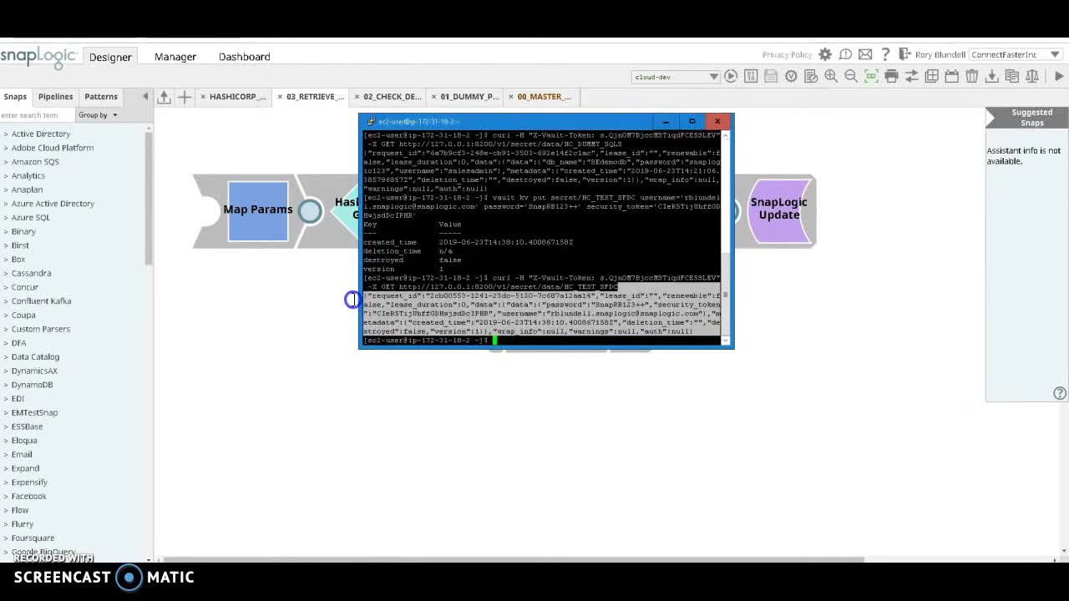The height and width of the screenshot is (601, 1069).
Task: Click the SnapLogic logo
Action: click(38, 57)
